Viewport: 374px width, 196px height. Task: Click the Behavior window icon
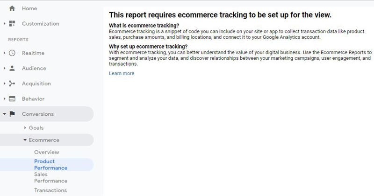12,99
